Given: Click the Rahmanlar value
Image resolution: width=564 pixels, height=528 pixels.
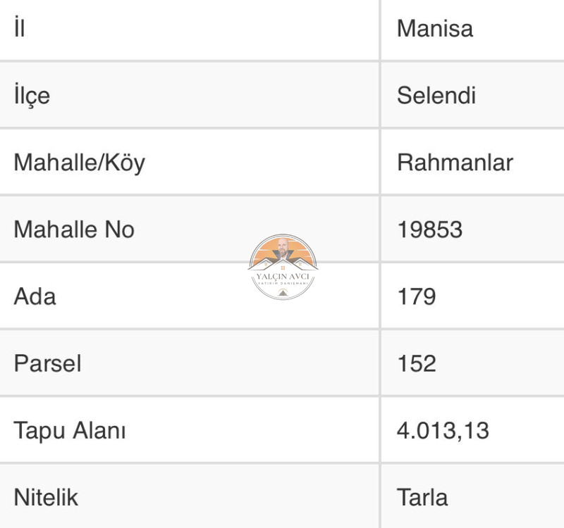Looking at the screenshot, I should [x=455, y=163].
